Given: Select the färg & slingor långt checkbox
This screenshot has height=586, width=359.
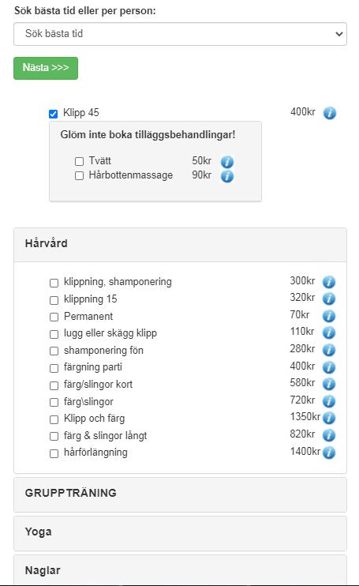Looking at the screenshot, I should point(54,436).
